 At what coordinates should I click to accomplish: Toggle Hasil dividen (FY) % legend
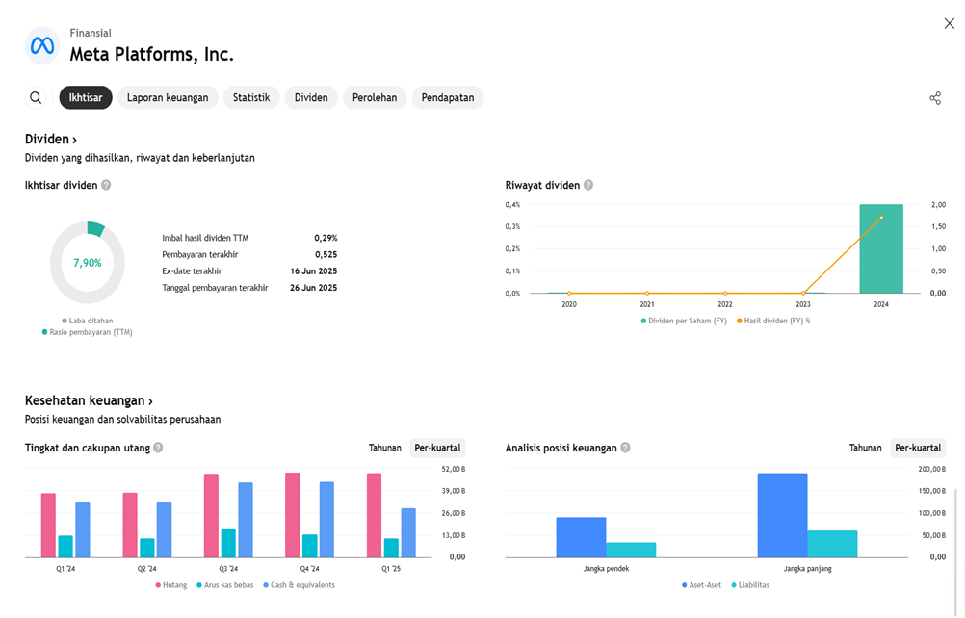(773, 321)
